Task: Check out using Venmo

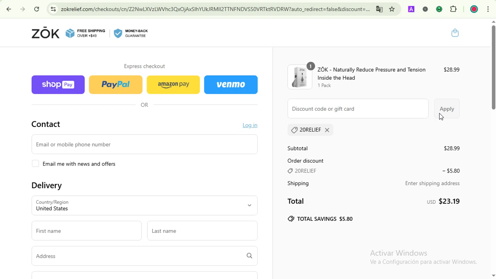Action: [231, 85]
